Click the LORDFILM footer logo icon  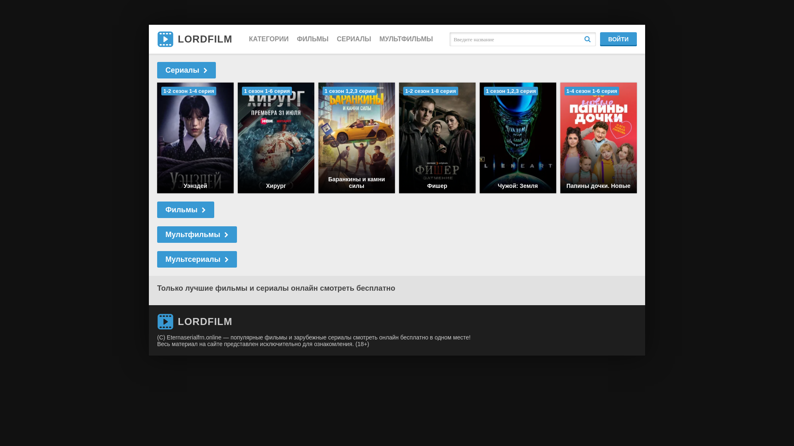[165, 322]
